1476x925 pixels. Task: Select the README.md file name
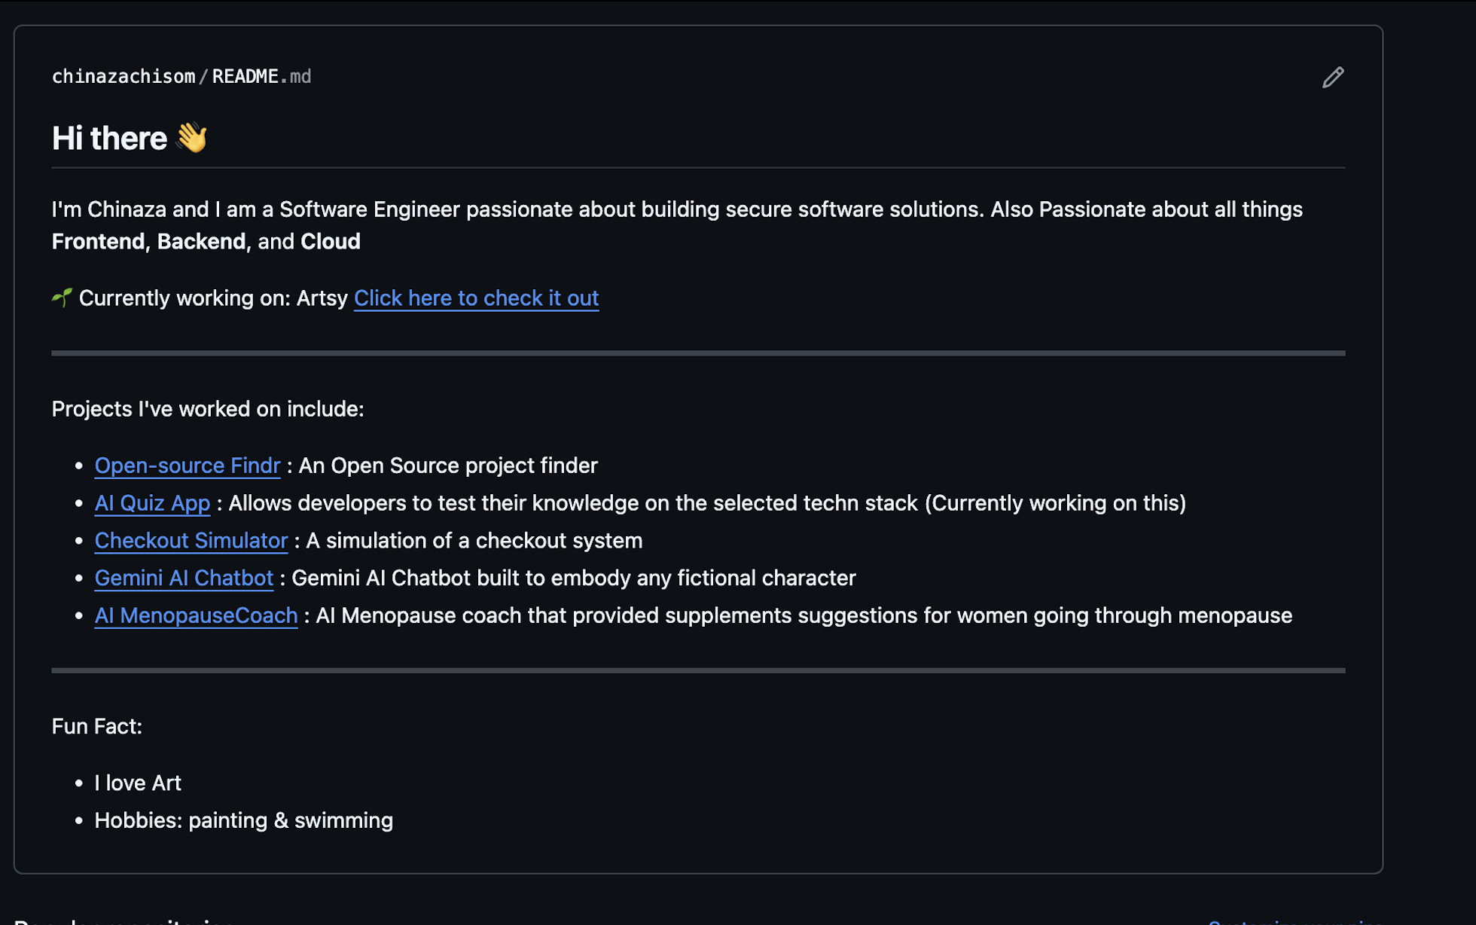coord(260,76)
